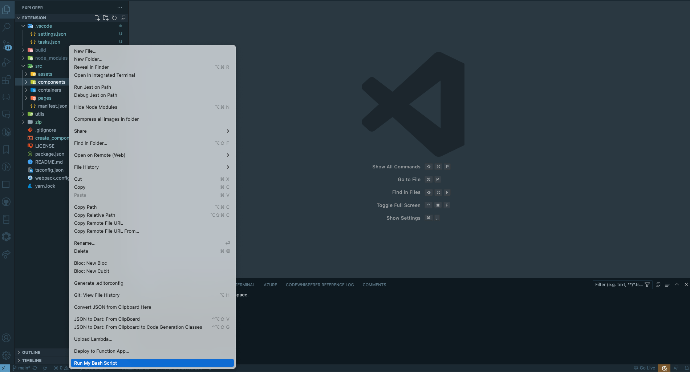The height and width of the screenshot is (372, 690).
Task: Collapse all entries in the bottom panel
Action: pyautogui.click(x=658, y=285)
